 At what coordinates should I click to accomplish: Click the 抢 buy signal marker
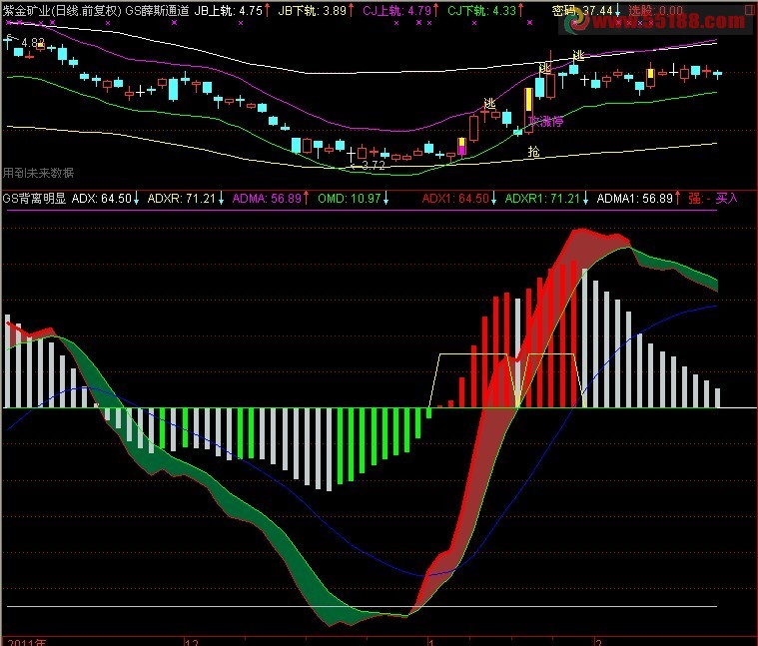click(533, 152)
